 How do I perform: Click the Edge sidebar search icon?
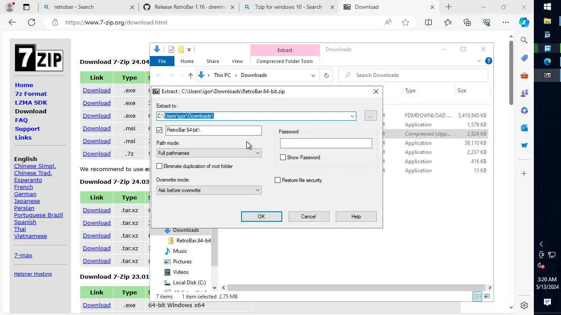524,40
